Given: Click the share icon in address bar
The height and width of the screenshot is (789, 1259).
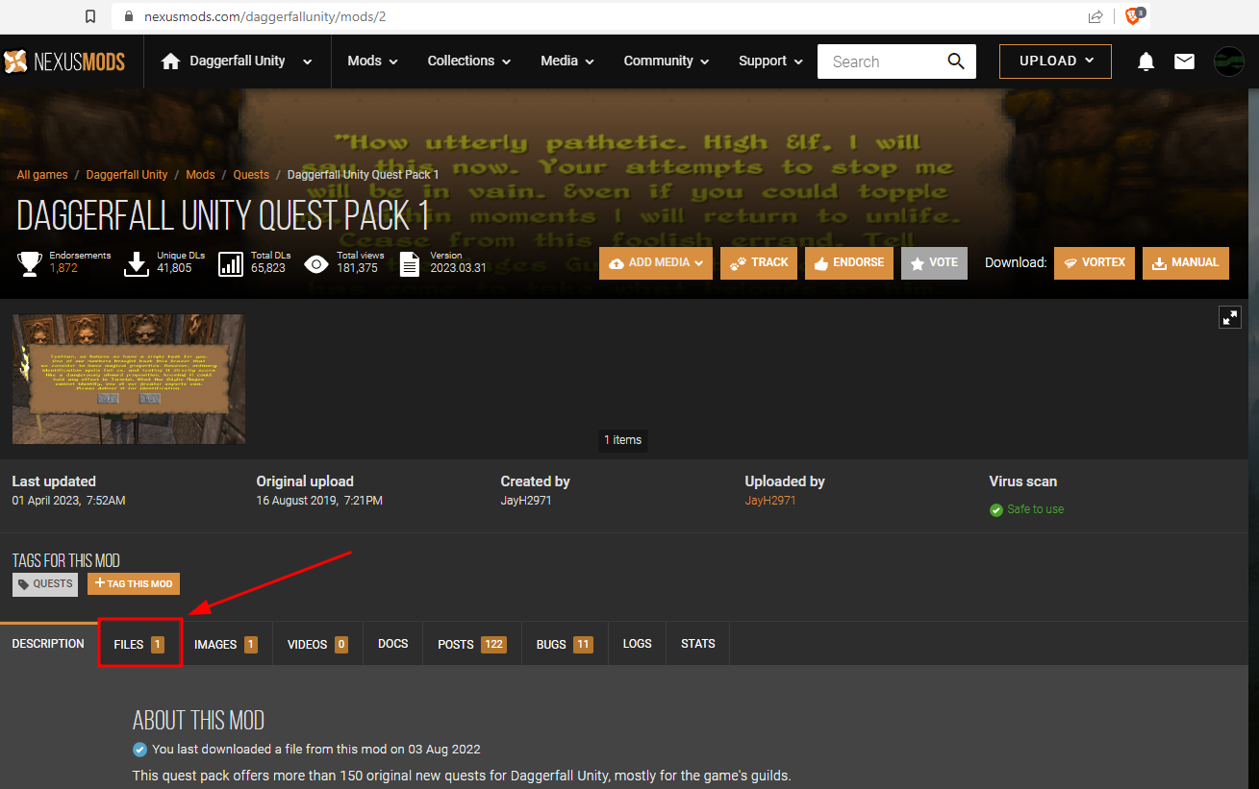Looking at the screenshot, I should click(x=1095, y=16).
